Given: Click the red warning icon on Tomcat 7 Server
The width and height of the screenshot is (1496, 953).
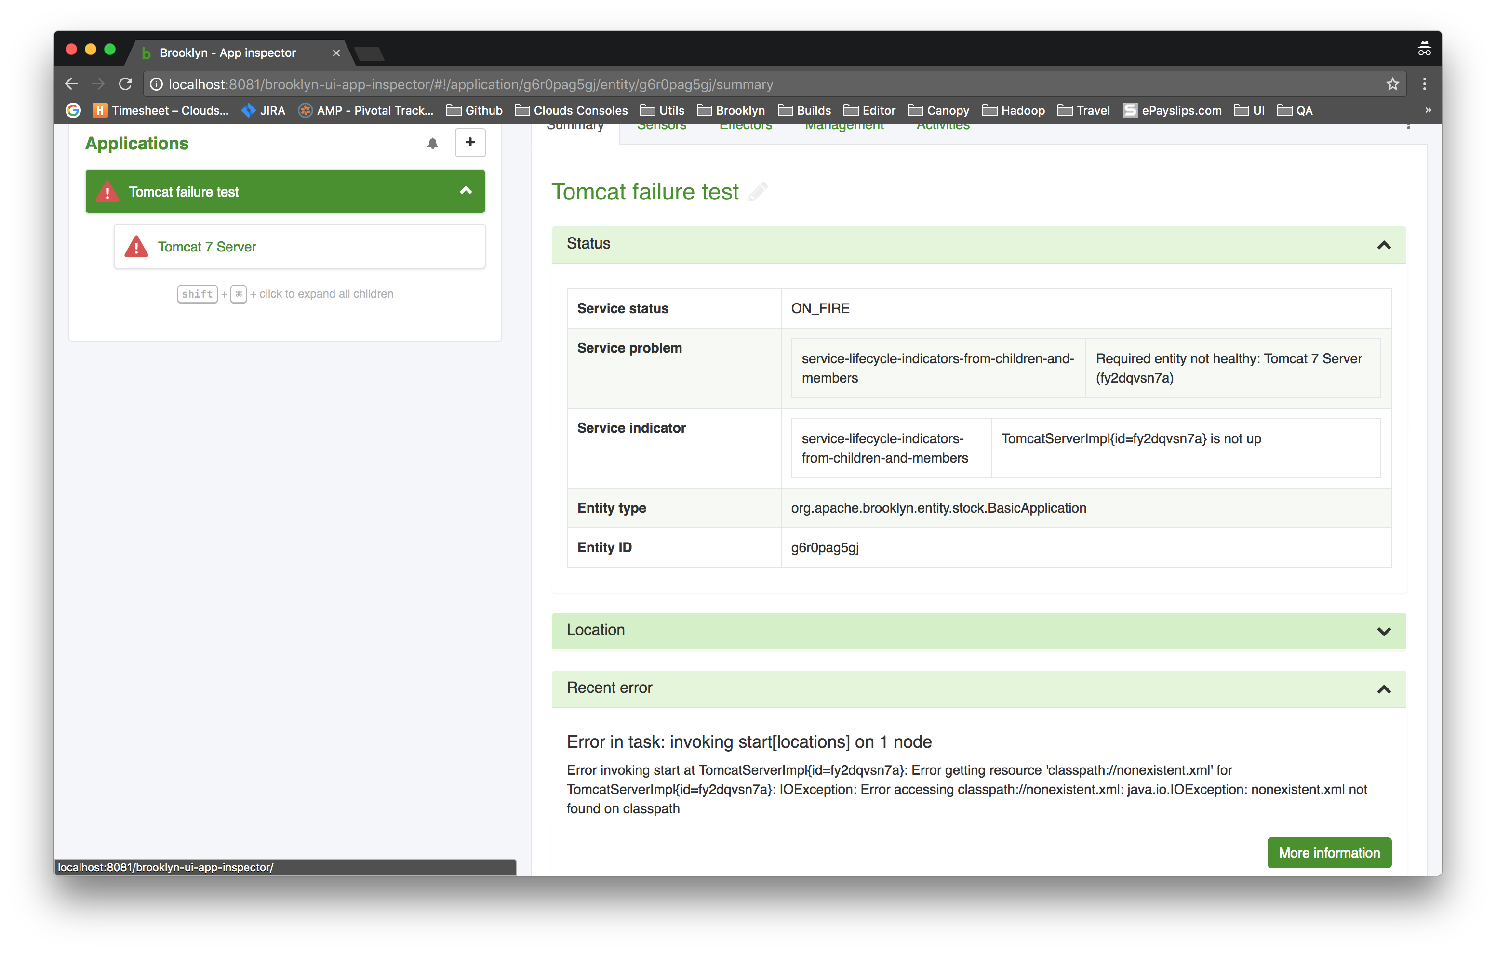Looking at the screenshot, I should 137,247.
